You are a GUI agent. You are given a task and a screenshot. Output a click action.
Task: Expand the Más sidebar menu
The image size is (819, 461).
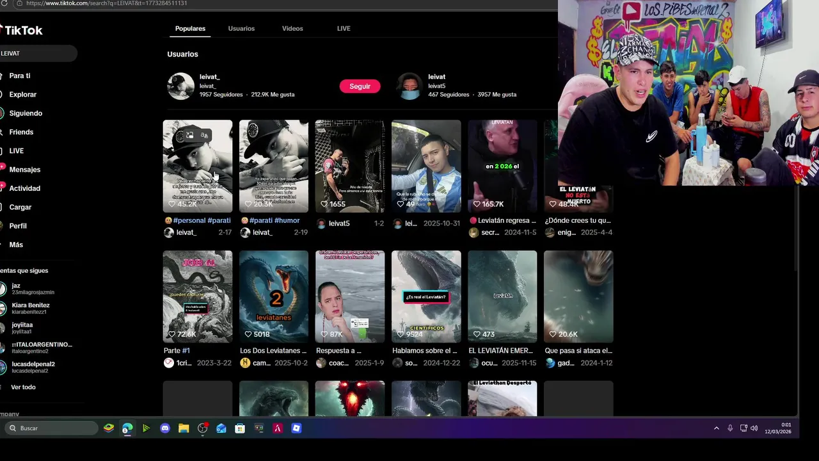(x=16, y=245)
